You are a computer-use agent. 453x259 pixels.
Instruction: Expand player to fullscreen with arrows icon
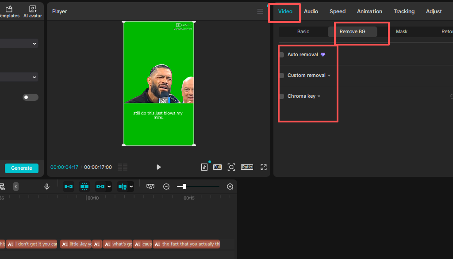(264, 167)
